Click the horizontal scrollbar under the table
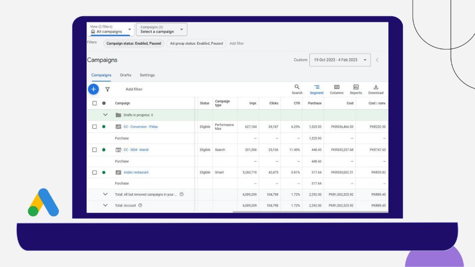Image resolution: width=475 pixels, height=267 pixels. point(307,212)
